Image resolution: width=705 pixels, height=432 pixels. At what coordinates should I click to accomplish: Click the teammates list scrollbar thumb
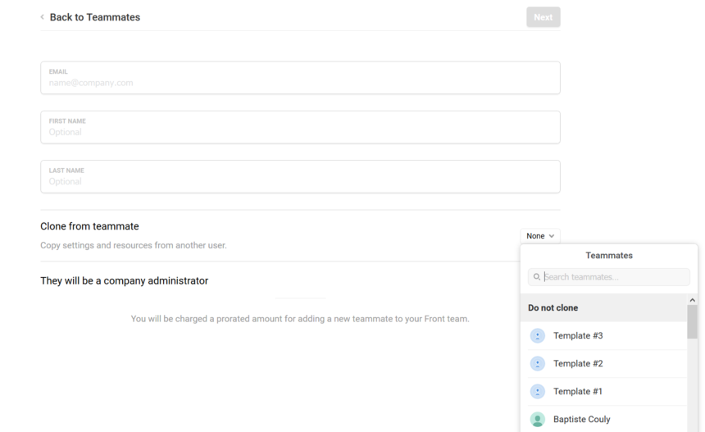click(x=693, y=322)
